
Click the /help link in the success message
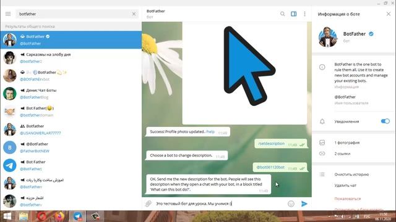[210, 131]
